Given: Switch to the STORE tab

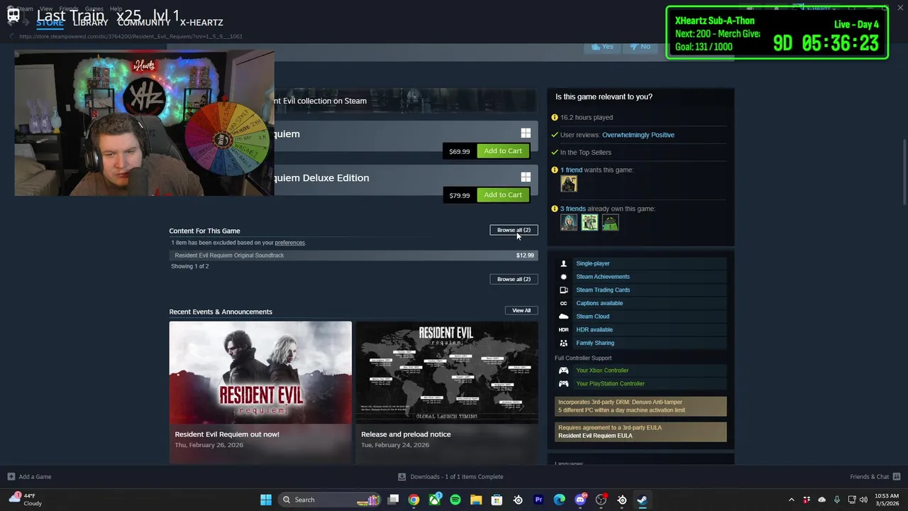Looking at the screenshot, I should [50, 23].
